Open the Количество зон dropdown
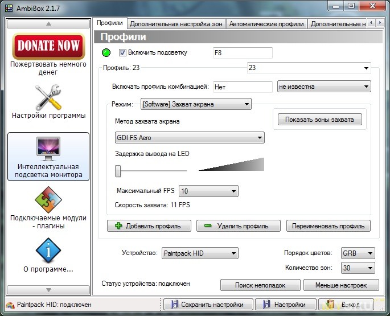 pos(358,268)
